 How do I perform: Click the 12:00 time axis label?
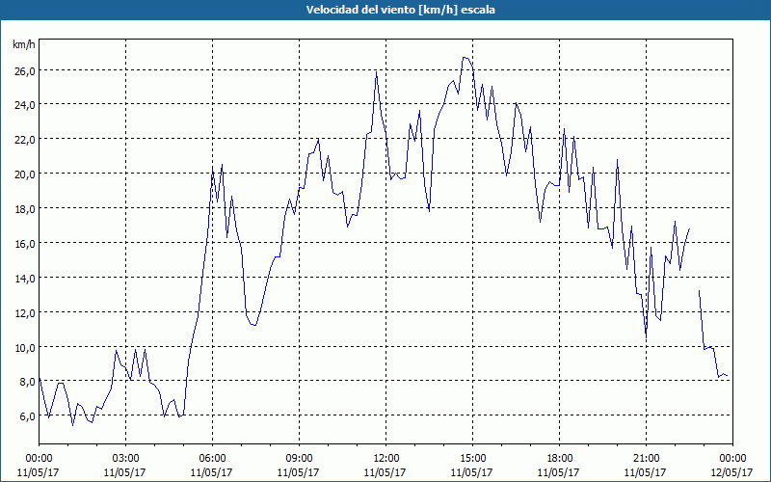386,459
